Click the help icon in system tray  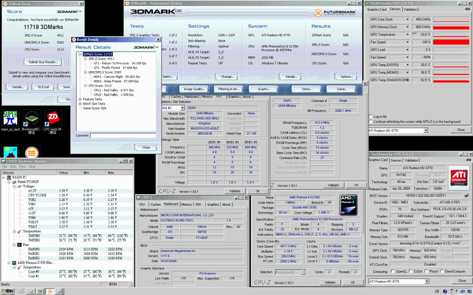pyautogui.click(x=445, y=291)
